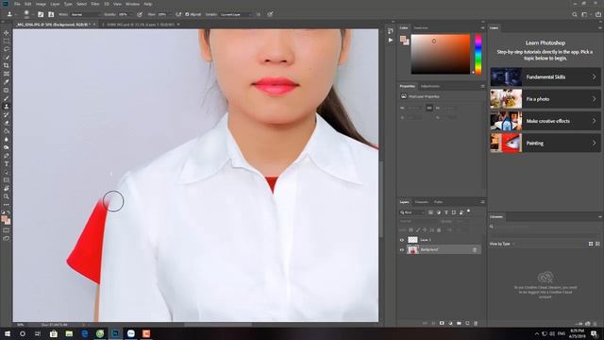Select the Zoom tool
Image resolution: width=604 pixels, height=340 pixels.
[7, 196]
